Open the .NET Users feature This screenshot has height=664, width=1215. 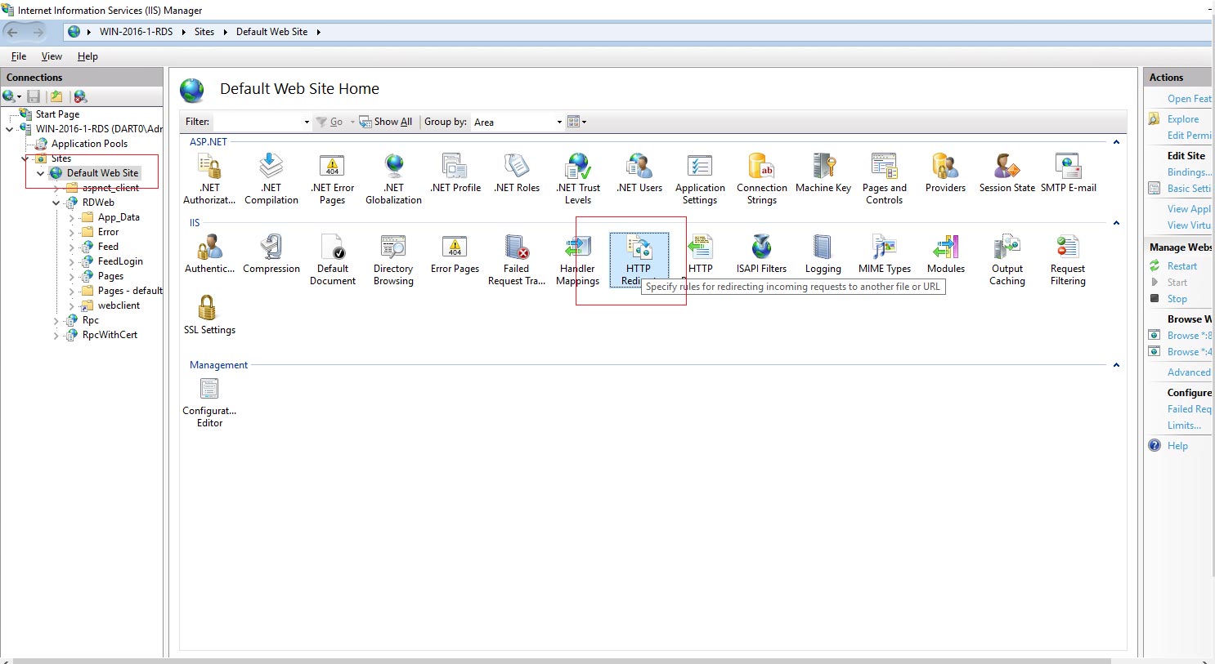click(x=639, y=173)
